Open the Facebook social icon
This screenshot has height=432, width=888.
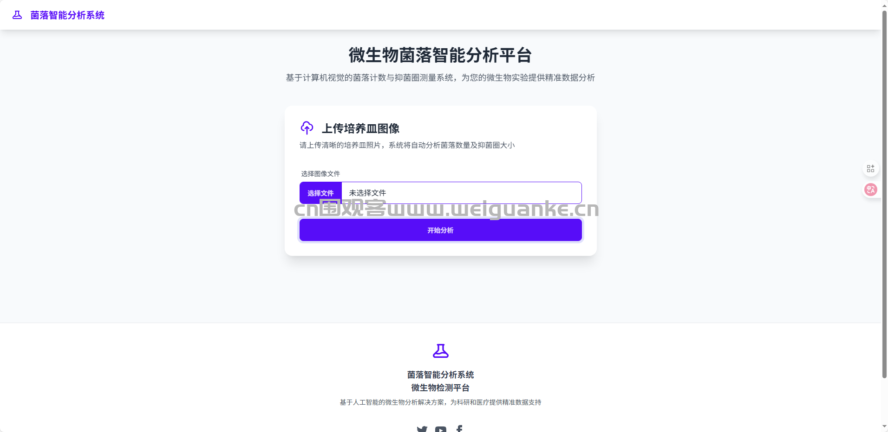459,429
